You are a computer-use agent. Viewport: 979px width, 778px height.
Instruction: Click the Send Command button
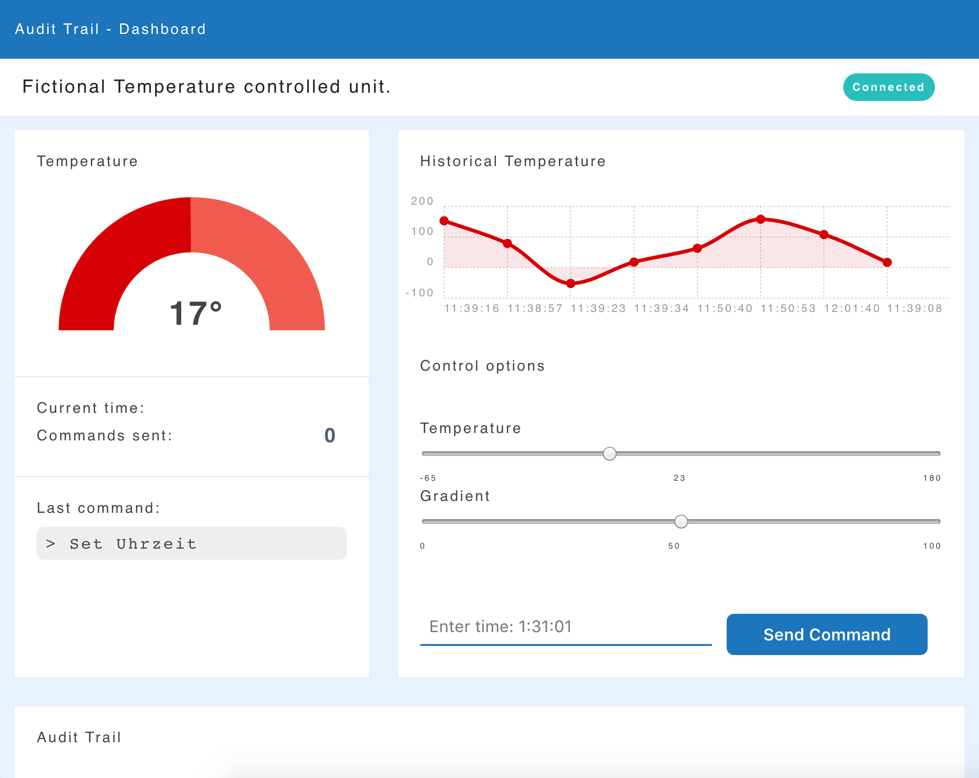(827, 634)
